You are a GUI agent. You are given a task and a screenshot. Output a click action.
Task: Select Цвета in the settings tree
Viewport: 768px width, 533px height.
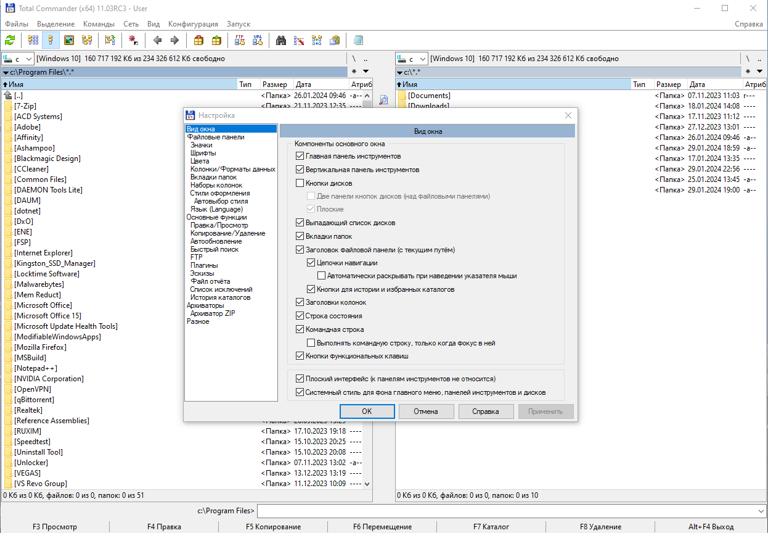tap(200, 161)
